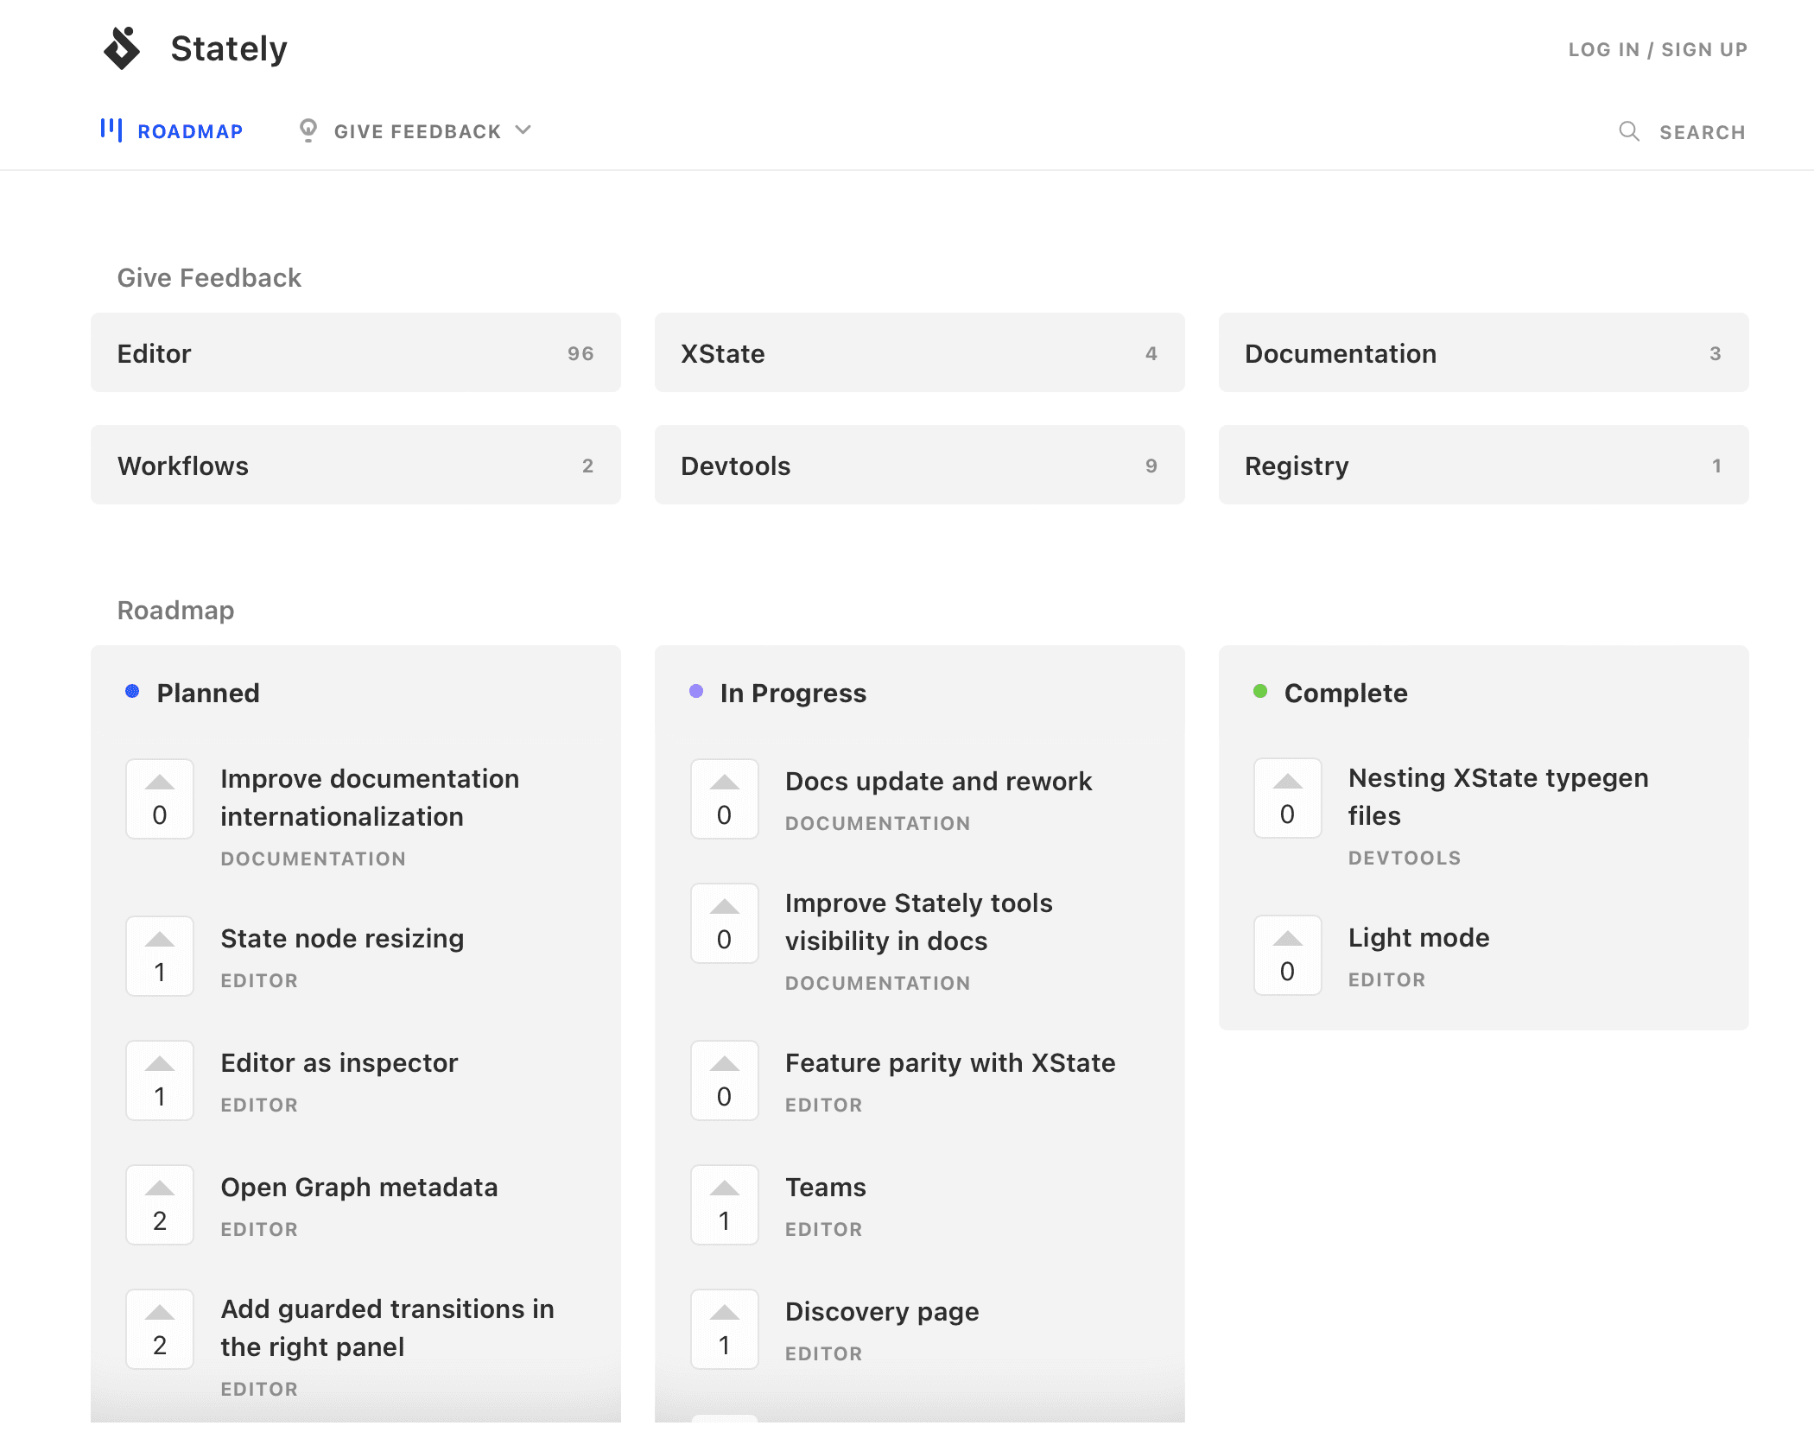1814x1451 pixels.
Task: Click the Give Feedback lightbulb icon
Action: pyautogui.click(x=308, y=130)
